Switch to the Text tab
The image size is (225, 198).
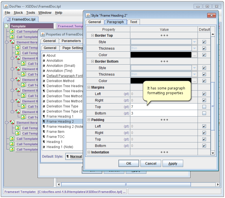point(133,22)
